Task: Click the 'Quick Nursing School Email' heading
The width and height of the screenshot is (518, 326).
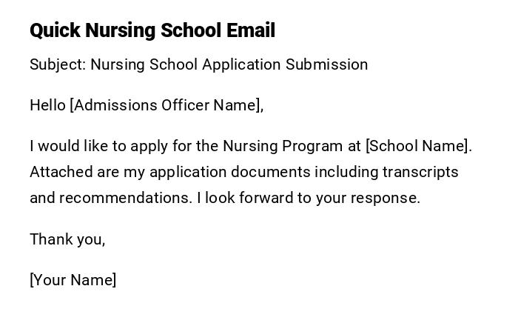Action: tap(152, 30)
